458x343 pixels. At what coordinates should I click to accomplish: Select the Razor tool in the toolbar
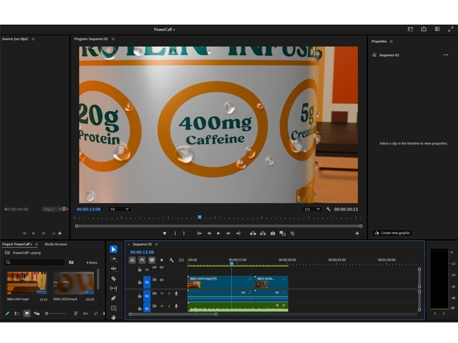pyautogui.click(x=113, y=278)
